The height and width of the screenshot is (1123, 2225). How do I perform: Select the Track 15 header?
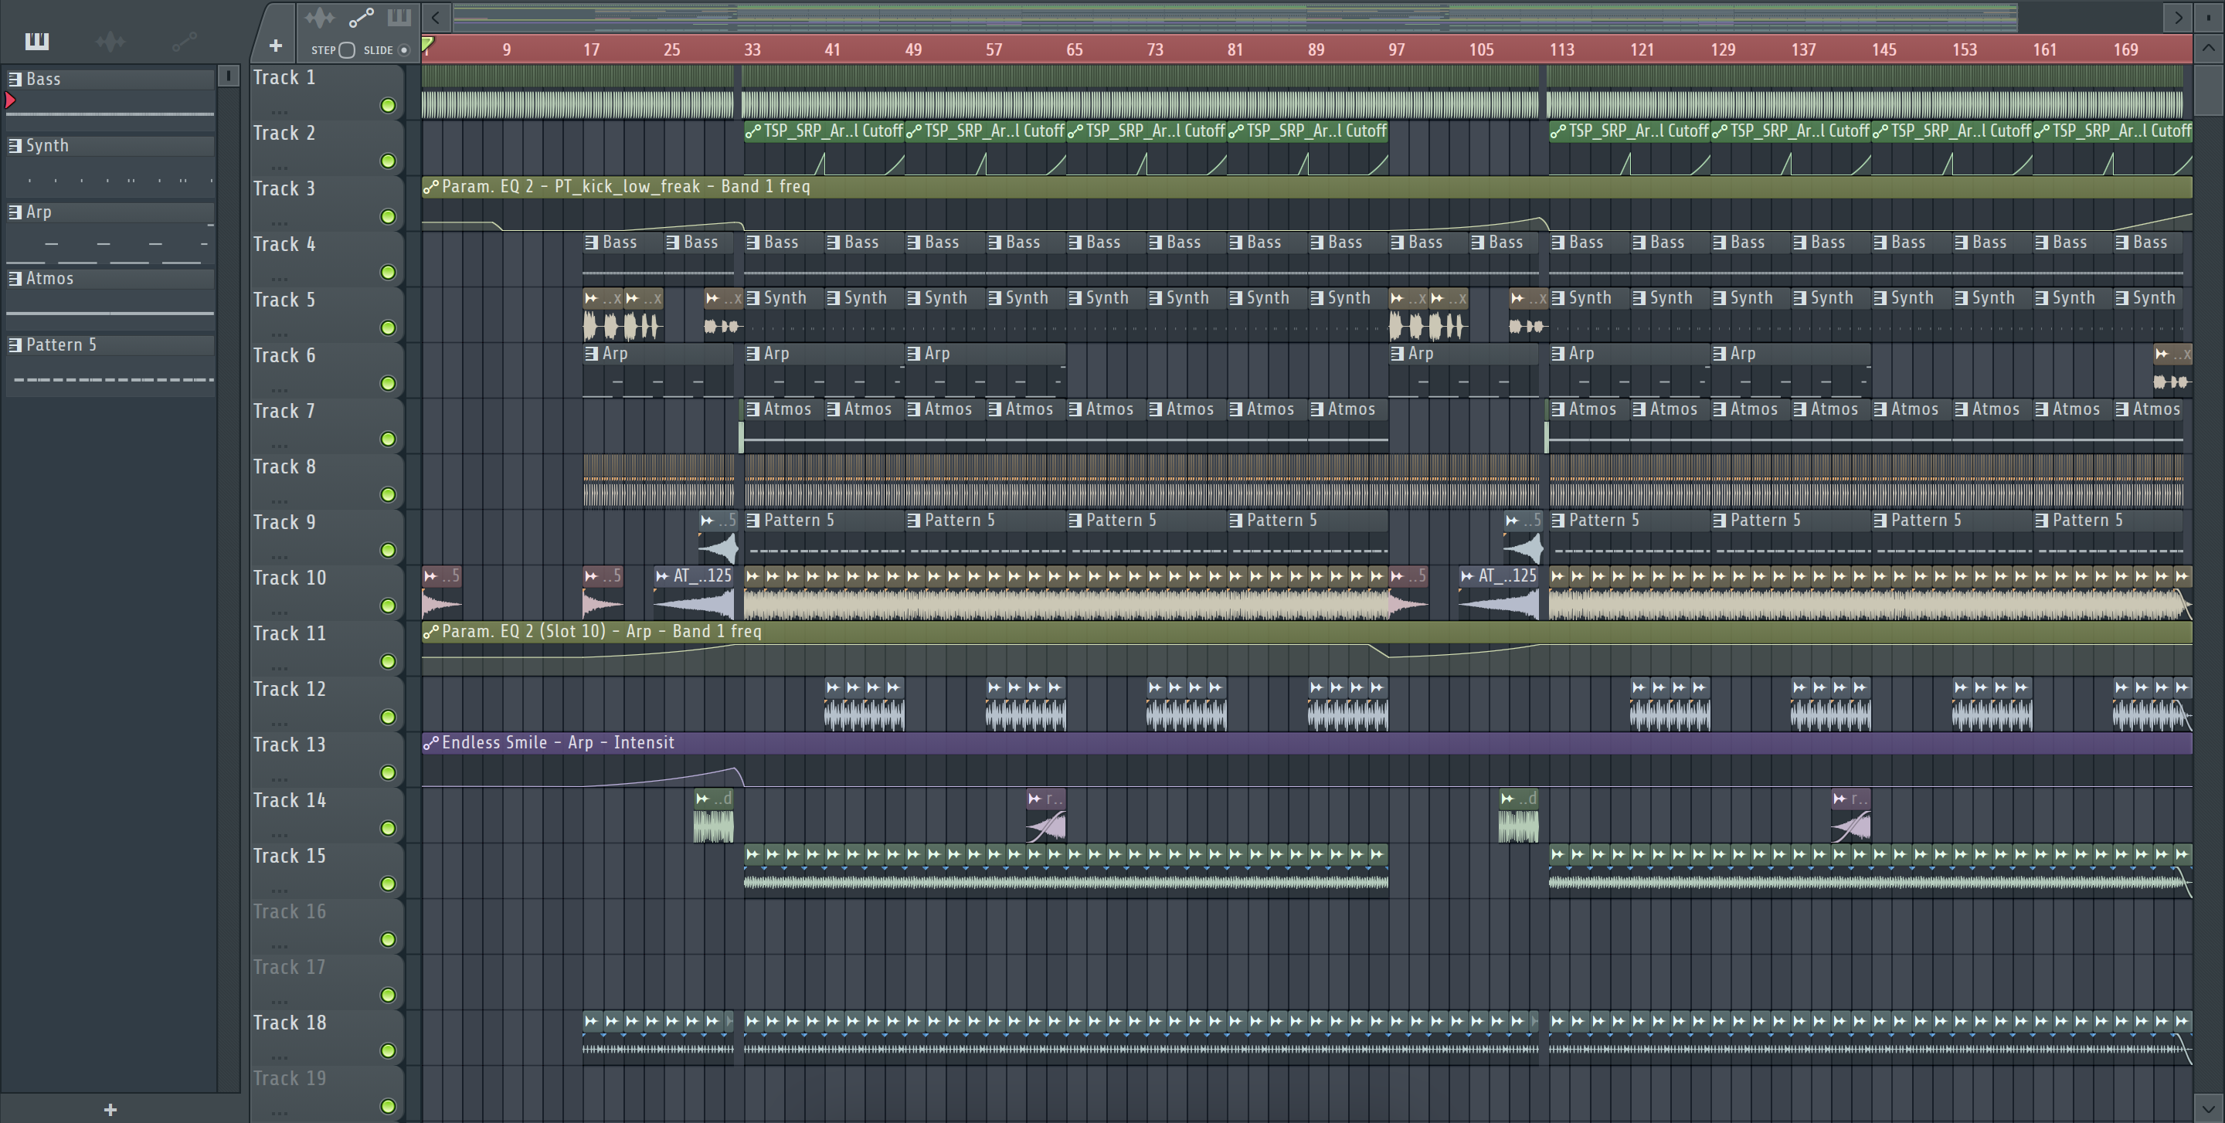(x=327, y=870)
